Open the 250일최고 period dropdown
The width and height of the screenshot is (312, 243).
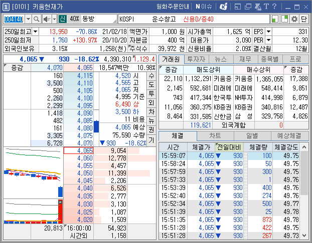[x=36, y=31]
